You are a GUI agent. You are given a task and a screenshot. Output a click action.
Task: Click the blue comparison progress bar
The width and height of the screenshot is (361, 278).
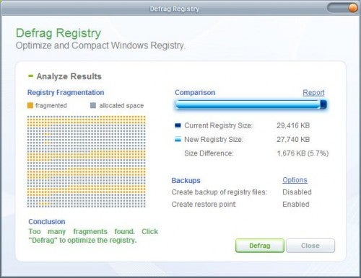(x=251, y=104)
